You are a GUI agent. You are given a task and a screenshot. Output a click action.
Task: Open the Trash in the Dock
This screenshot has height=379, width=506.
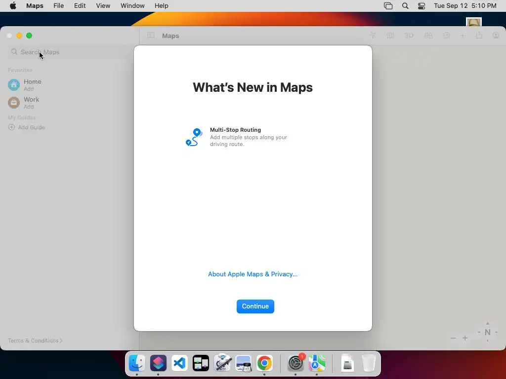pyautogui.click(x=369, y=363)
